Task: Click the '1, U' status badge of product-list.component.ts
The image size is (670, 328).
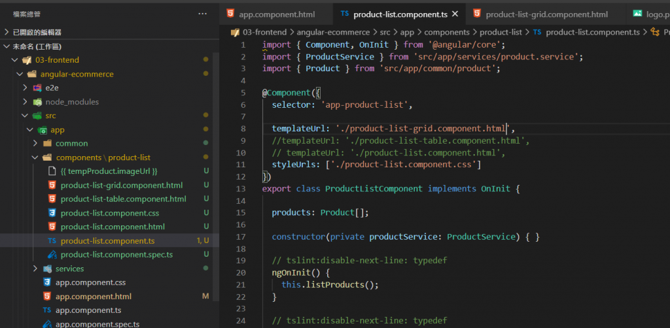Action: (203, 240)
